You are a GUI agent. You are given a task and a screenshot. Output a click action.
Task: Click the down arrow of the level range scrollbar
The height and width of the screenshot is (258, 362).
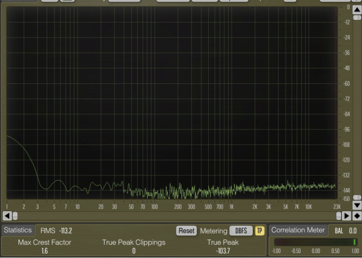pos(357,206)
